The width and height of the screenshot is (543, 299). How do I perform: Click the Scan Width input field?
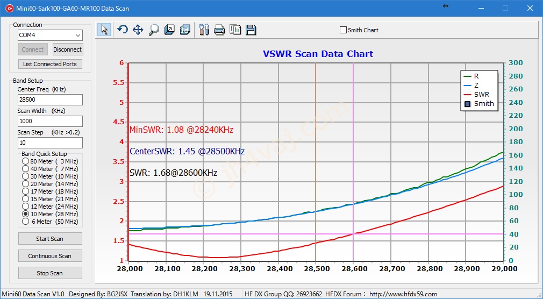(50, 121)
